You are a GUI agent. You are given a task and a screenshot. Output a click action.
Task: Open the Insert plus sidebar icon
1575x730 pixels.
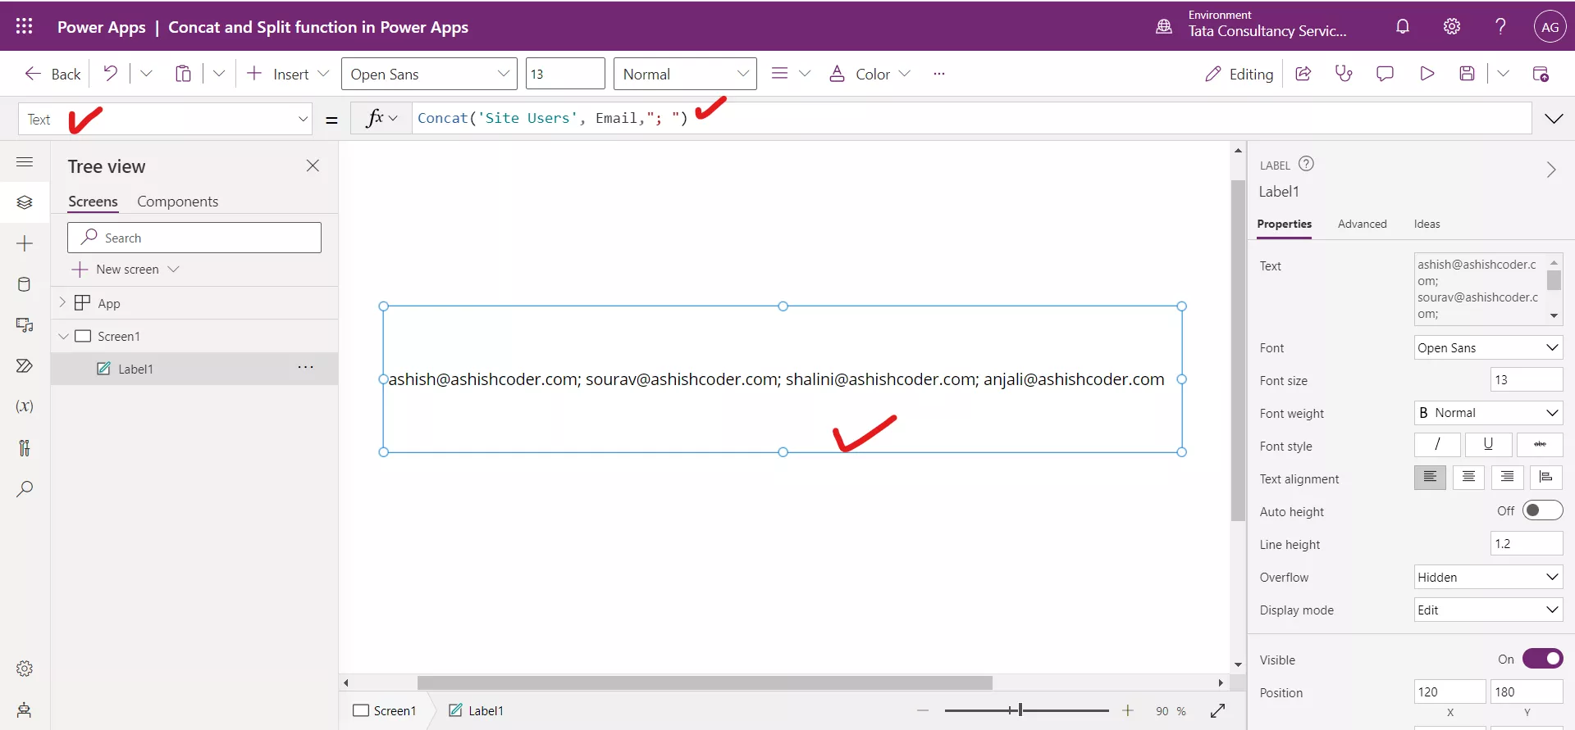click(x=25, y=243)
